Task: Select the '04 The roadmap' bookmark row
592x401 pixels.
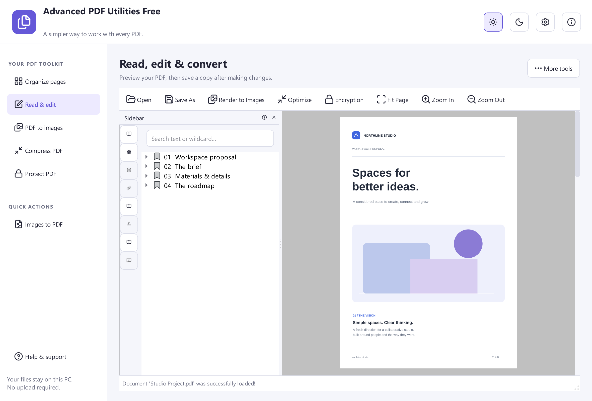Action: pyautogui.click(x=210, y=185)
